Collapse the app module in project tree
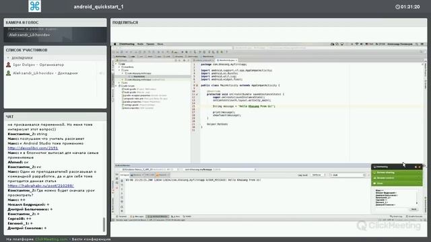This screenshot has height=242, width=431. 116,64
